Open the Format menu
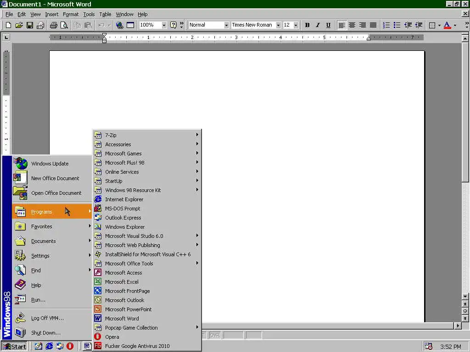Viewport: 470px width, 352px height. tap(71, 14)
